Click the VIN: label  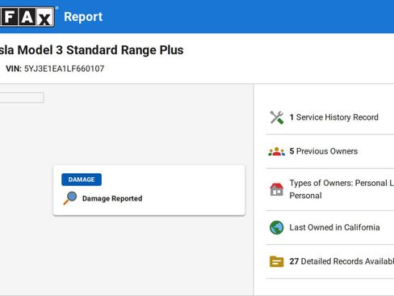coord(14,69)
